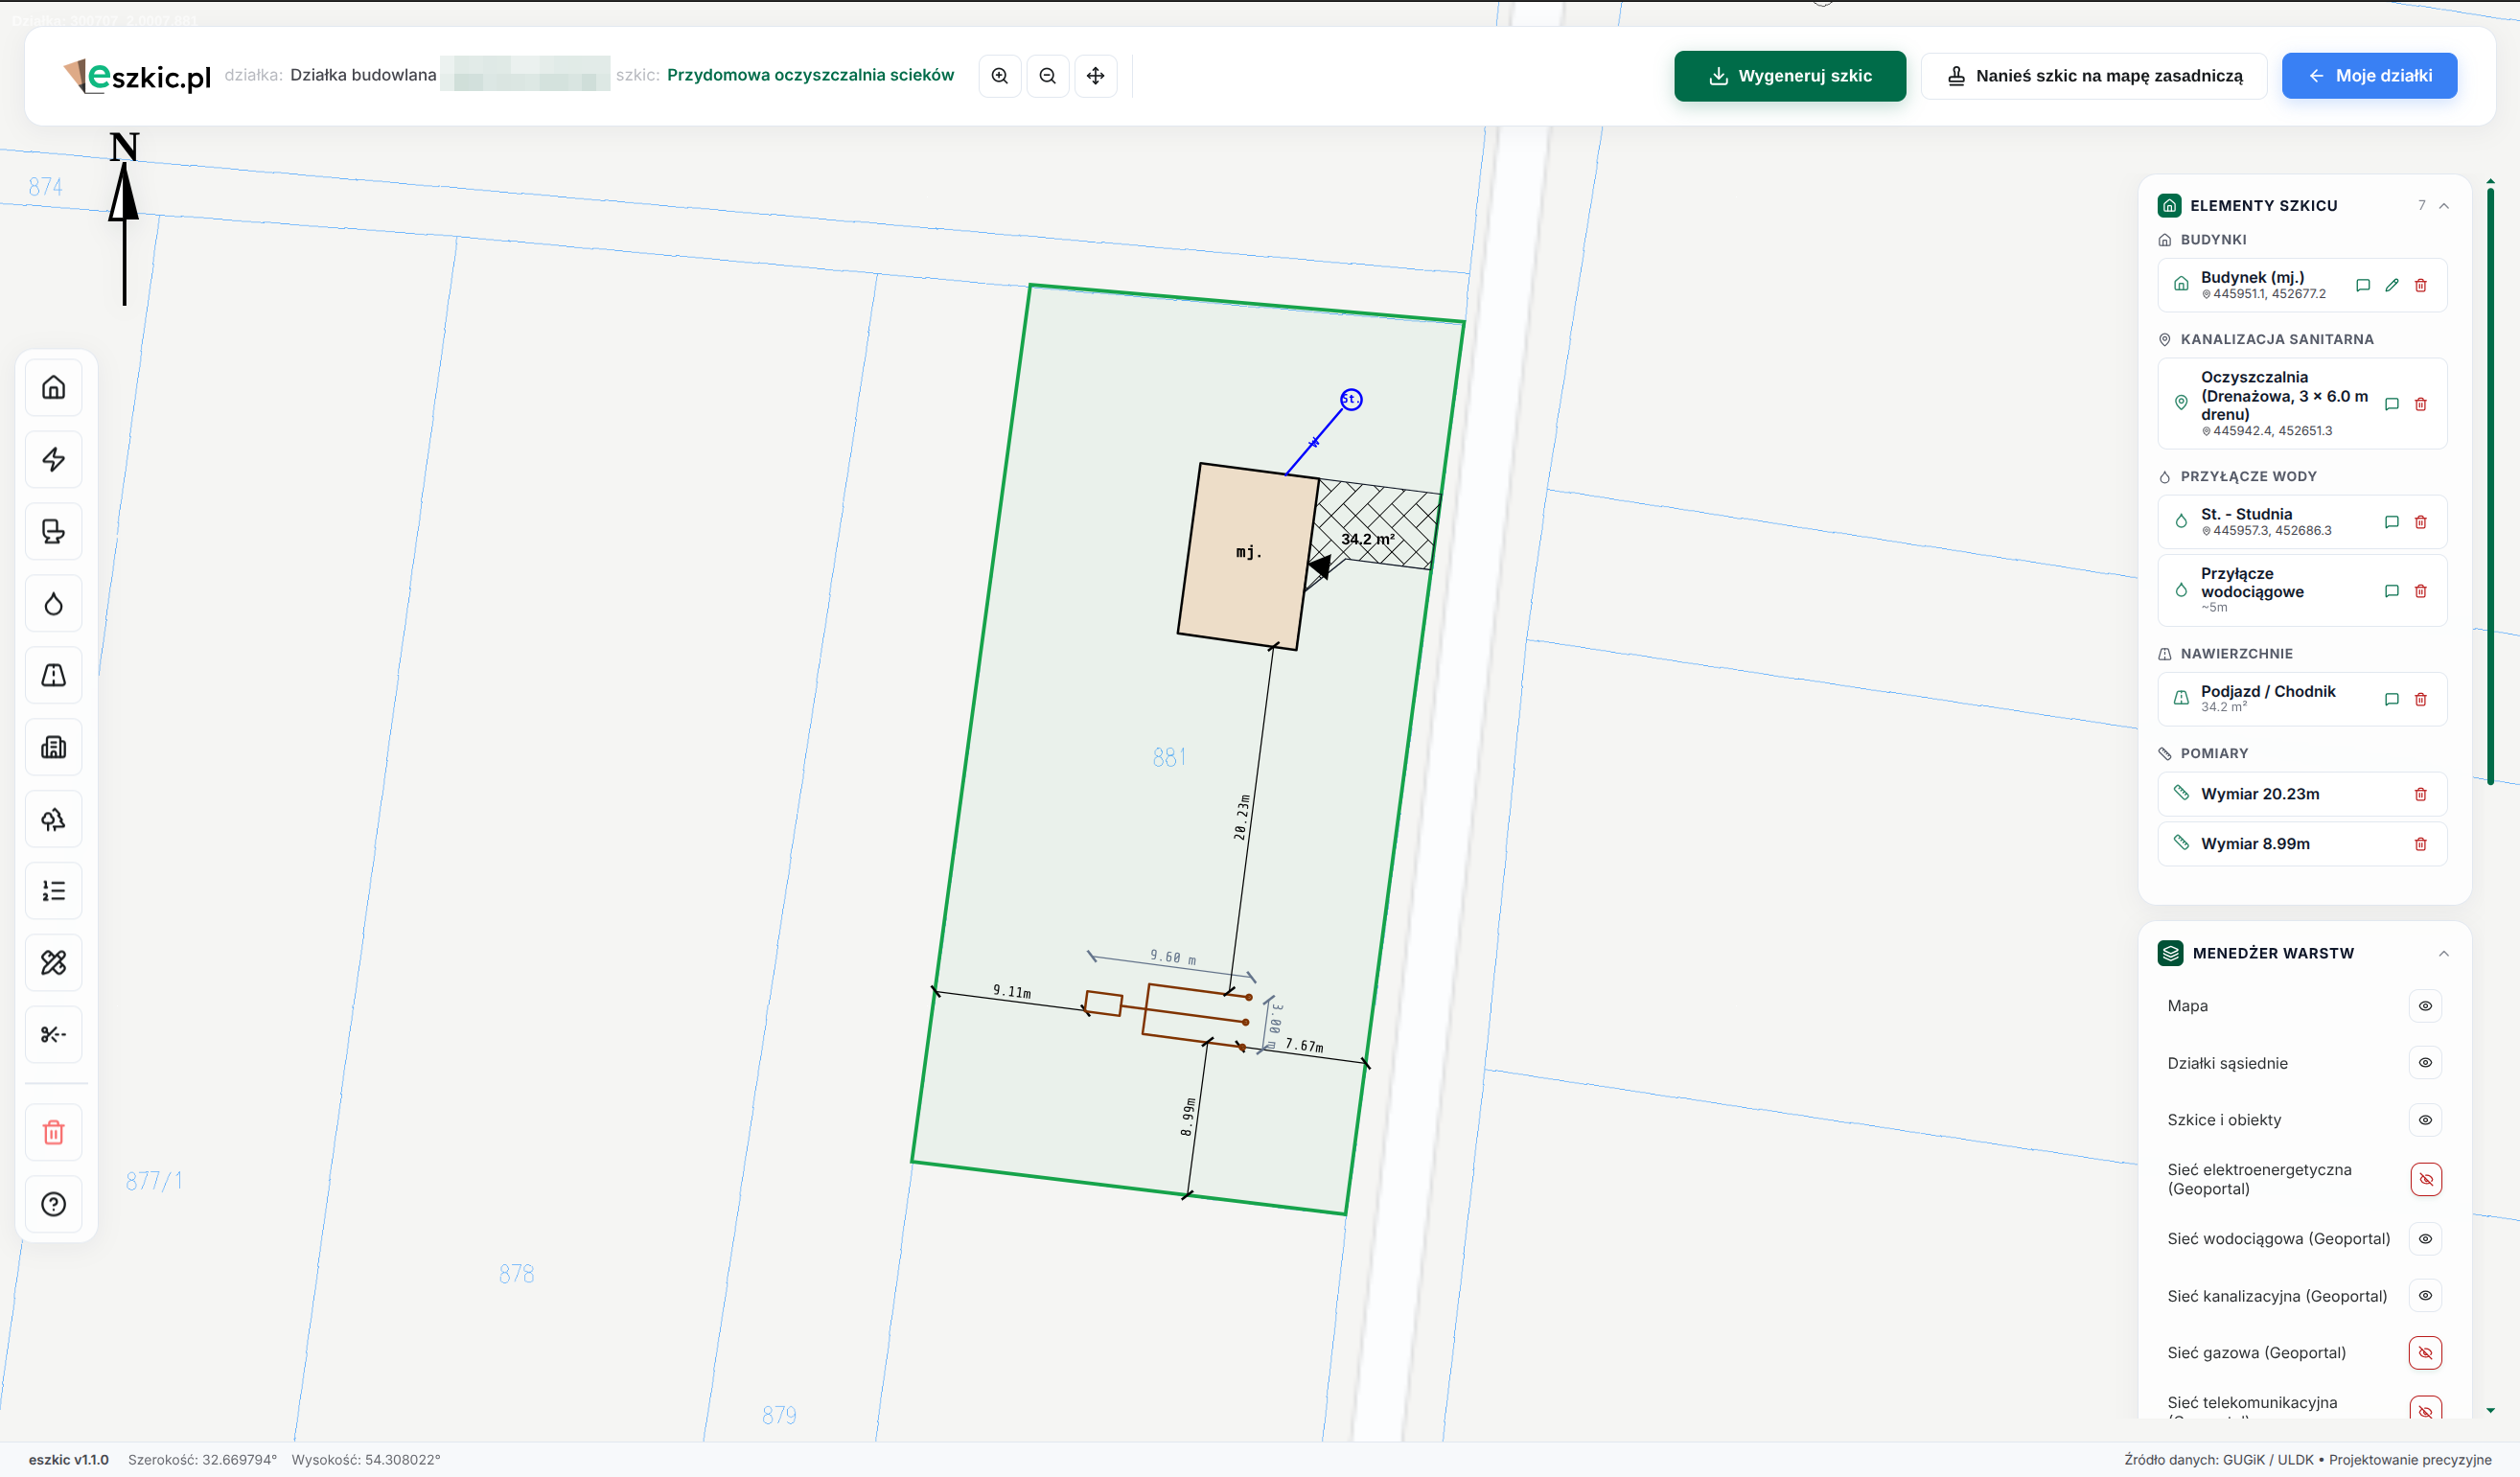Screen dimensions: 2520x1477
Task: Delete St. - Studnia element
Action: [2421, 522]
